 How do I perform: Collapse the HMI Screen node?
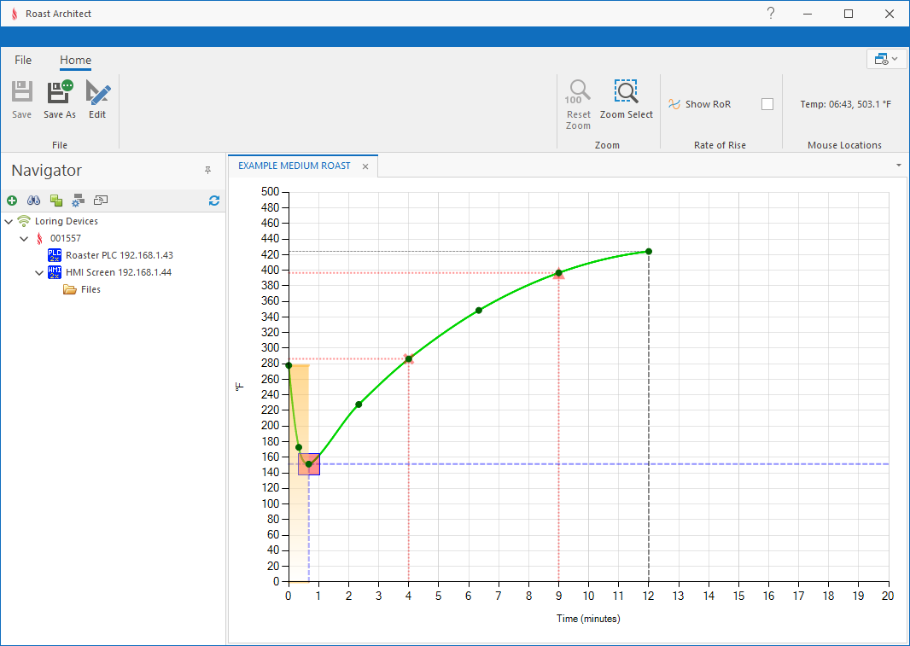39,273
